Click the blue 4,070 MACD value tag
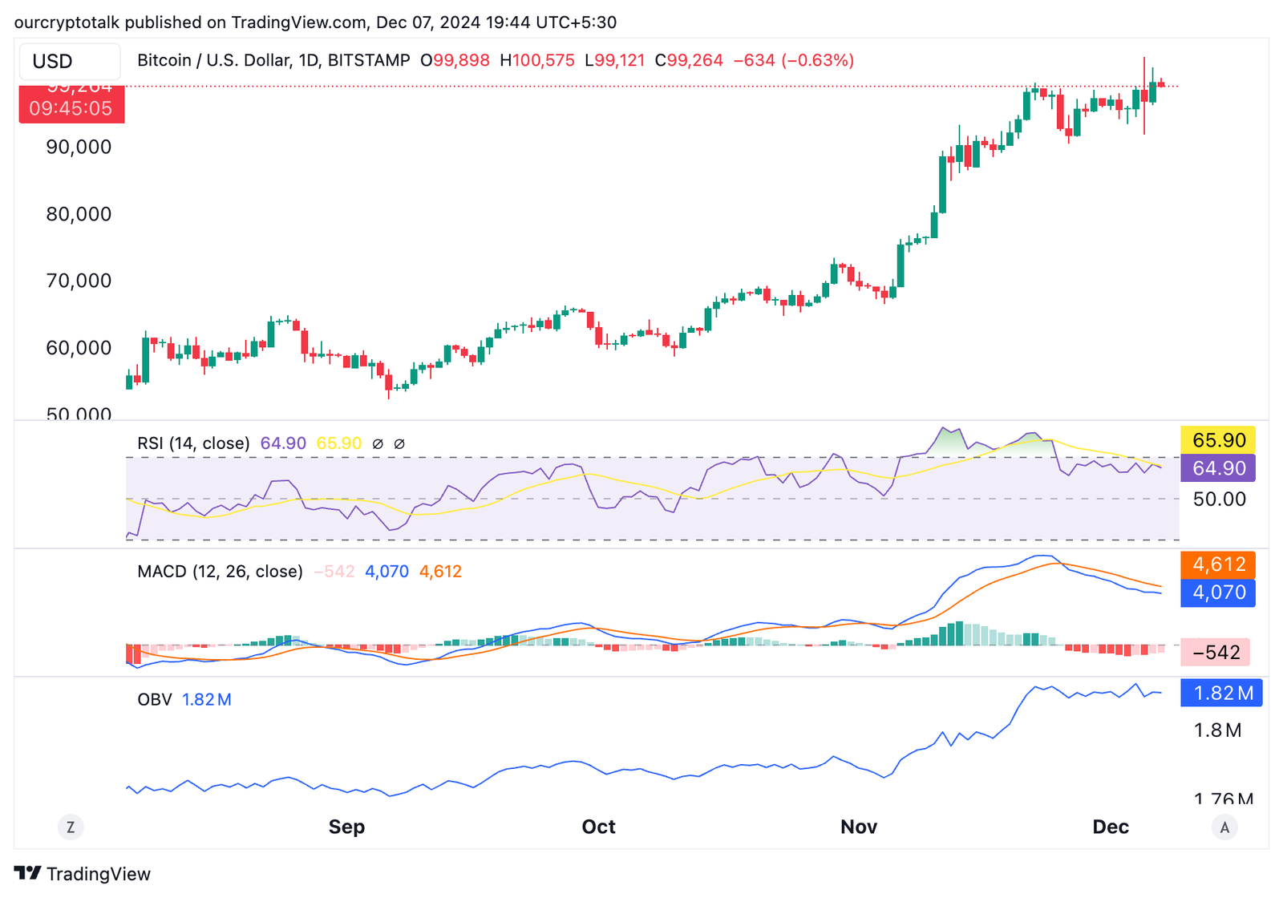The width and height of the screenshot is (1283, 898). coord(1218,593)
